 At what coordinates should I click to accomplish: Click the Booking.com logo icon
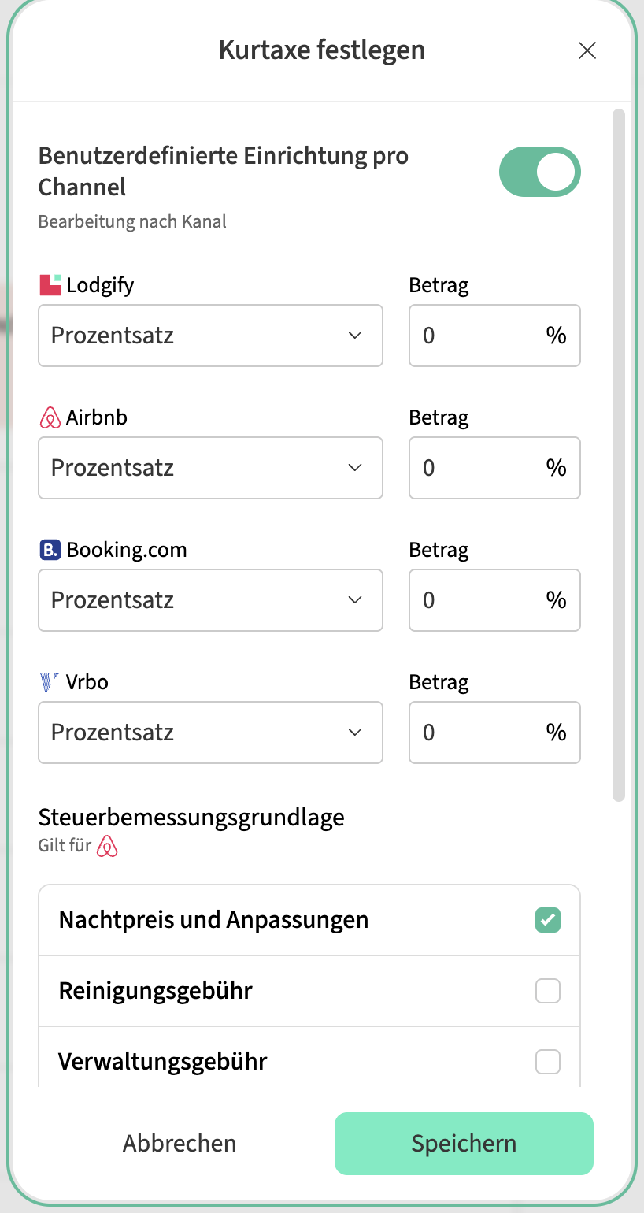click(x=50, y=550)
